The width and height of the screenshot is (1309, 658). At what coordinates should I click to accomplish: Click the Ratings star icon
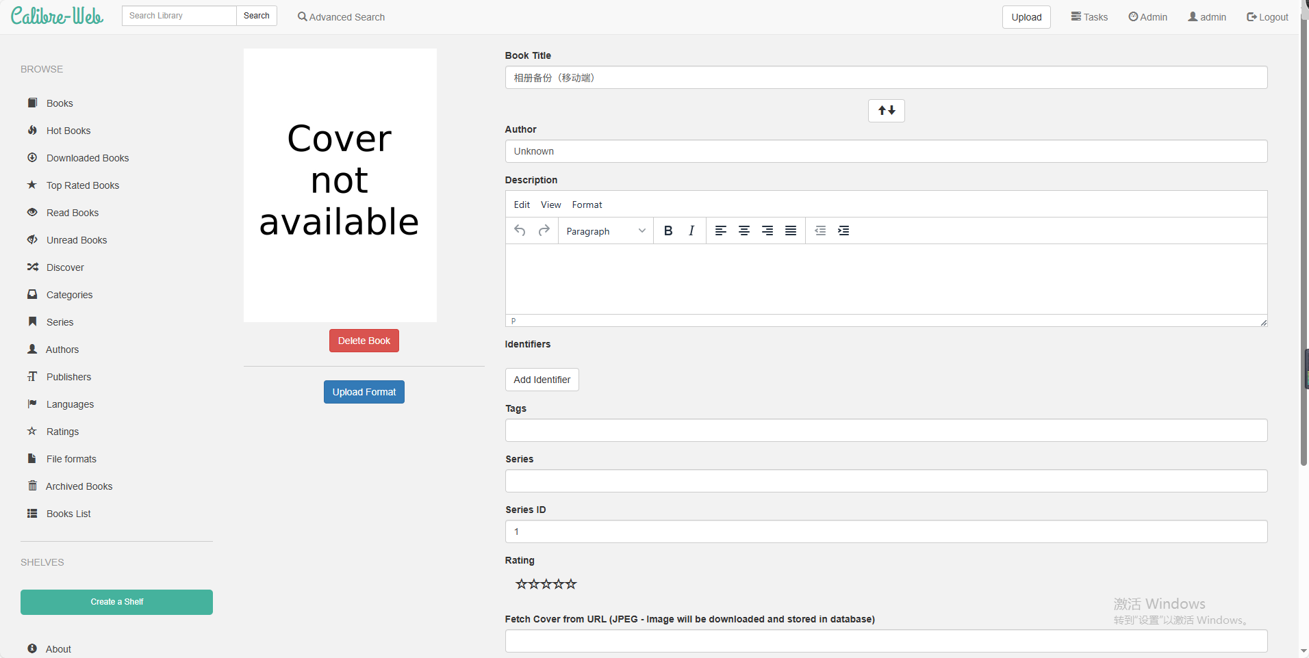32,431
